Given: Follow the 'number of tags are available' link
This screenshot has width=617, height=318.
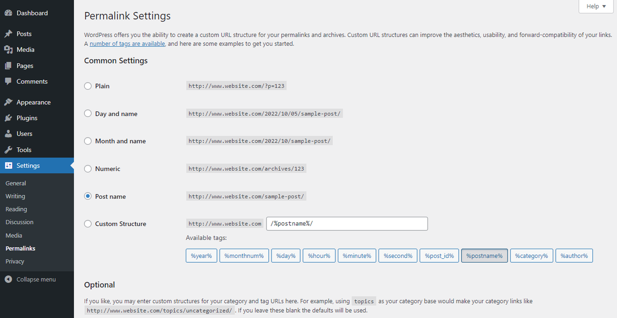Looking at the screenshot, I should (128, 44).
